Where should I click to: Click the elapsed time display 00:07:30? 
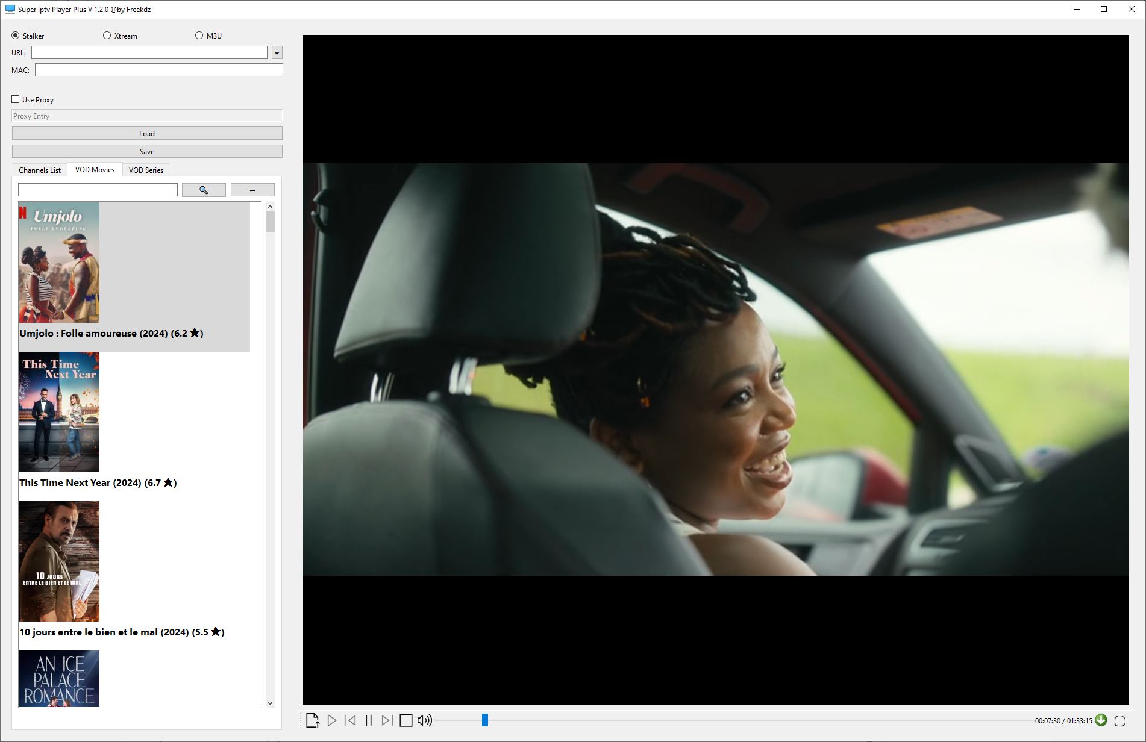tap(1047, 720)
